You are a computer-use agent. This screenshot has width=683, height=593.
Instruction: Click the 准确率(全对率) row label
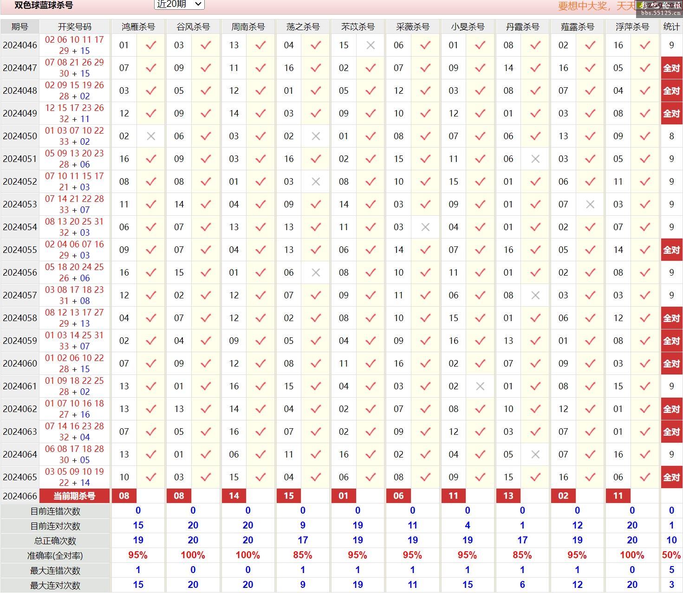coord(55,556)
